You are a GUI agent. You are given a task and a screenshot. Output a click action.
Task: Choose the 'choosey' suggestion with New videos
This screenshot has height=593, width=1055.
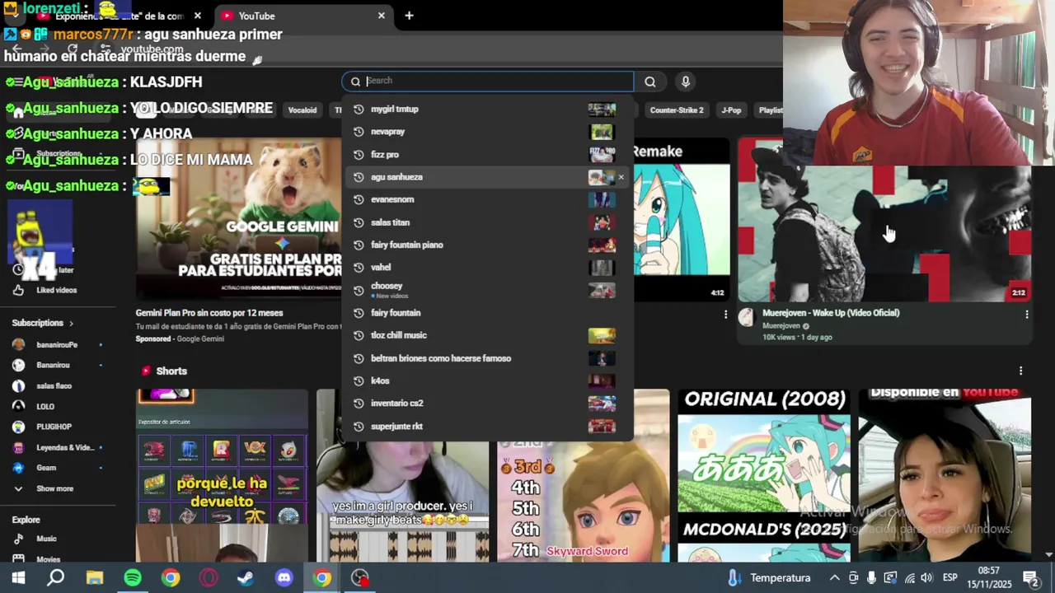click(x=486, y=290)
